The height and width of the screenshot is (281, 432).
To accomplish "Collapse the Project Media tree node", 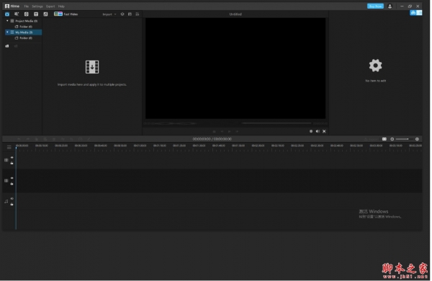I will tap(7, 21).
